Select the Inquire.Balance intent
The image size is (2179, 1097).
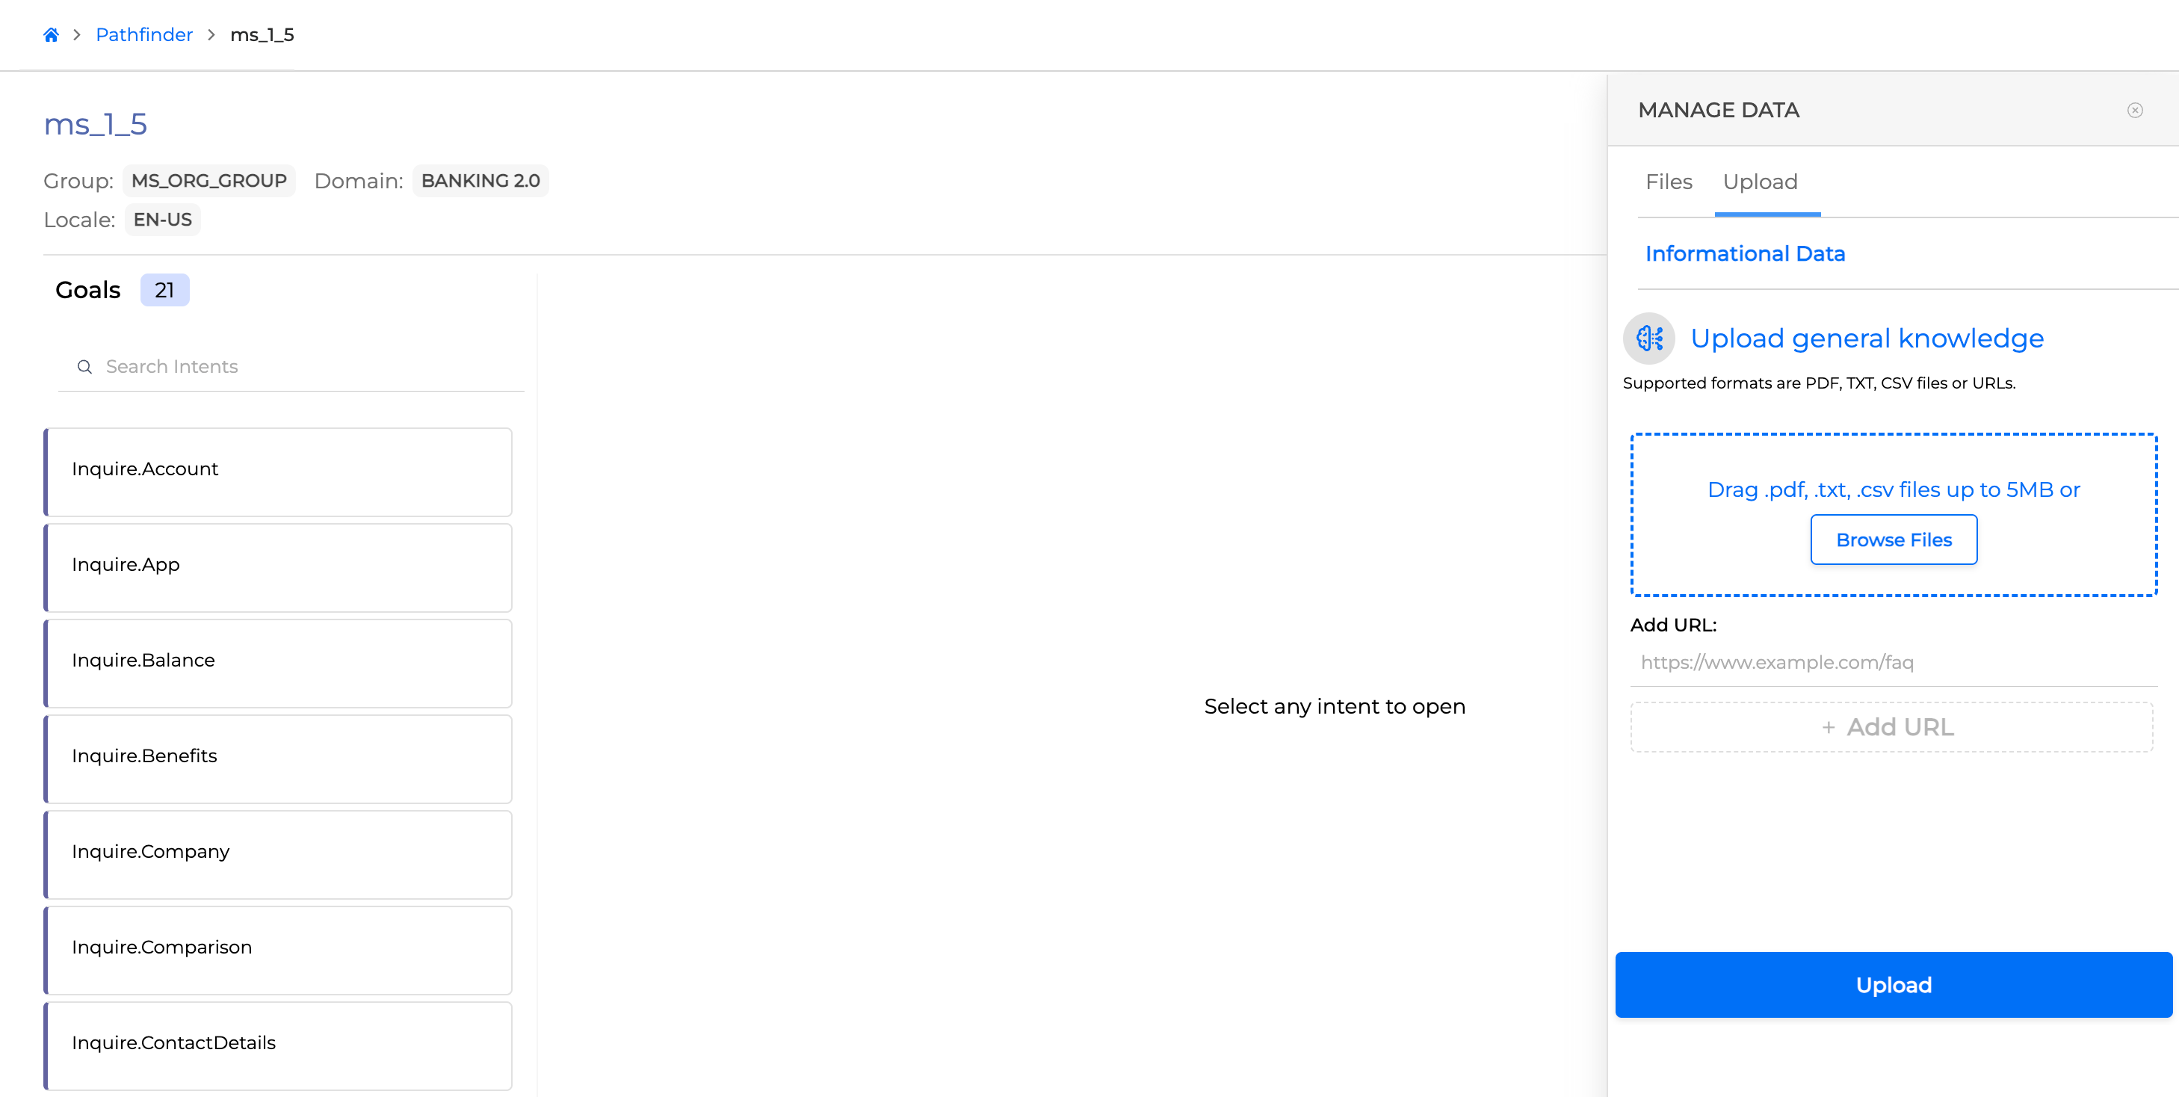pyautogui.click(x=278, y=662)
